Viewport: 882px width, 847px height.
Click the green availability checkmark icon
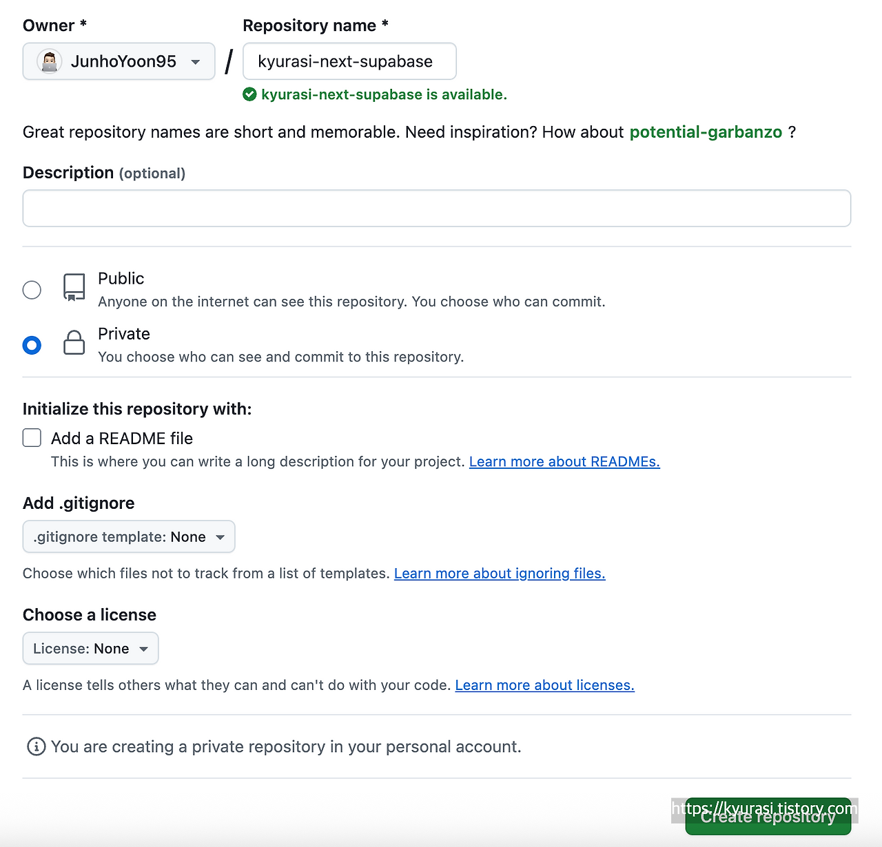click(x=249, y=94)
